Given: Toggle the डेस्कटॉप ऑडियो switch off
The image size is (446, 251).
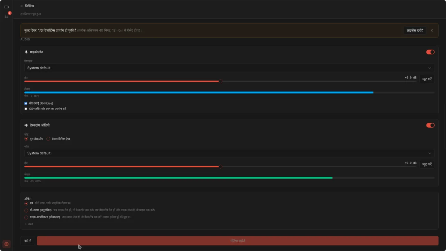Looking at the screenshot, I should tap(430, 125).
